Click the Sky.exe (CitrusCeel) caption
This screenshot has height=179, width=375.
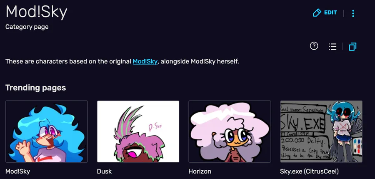click(309, 171)
